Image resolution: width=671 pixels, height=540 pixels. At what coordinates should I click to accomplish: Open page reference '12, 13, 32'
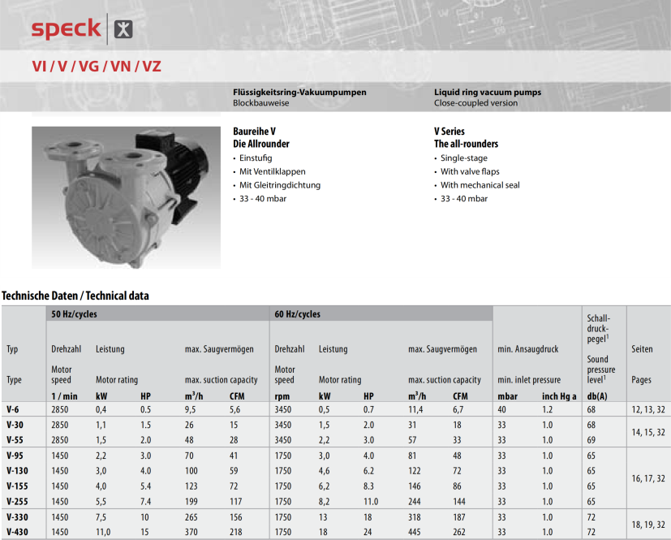coord(649,409)
